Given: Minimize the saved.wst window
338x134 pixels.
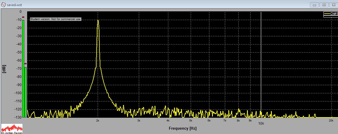Looking at the screenshot, I should coord(314,5).
